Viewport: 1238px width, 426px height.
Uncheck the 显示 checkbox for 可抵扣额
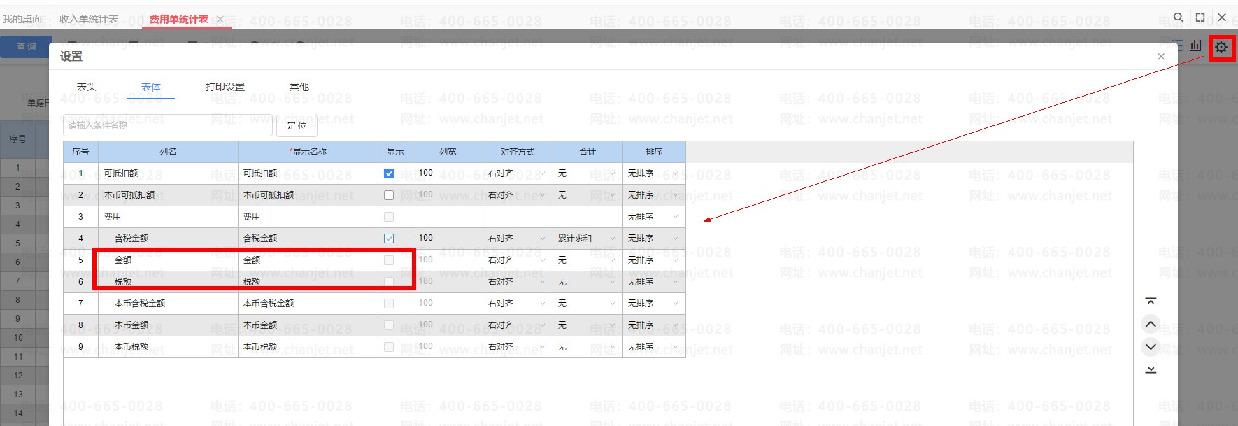tap(389, 173)
